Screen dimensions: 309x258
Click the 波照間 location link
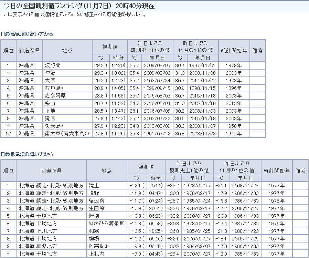pos(52,65)
